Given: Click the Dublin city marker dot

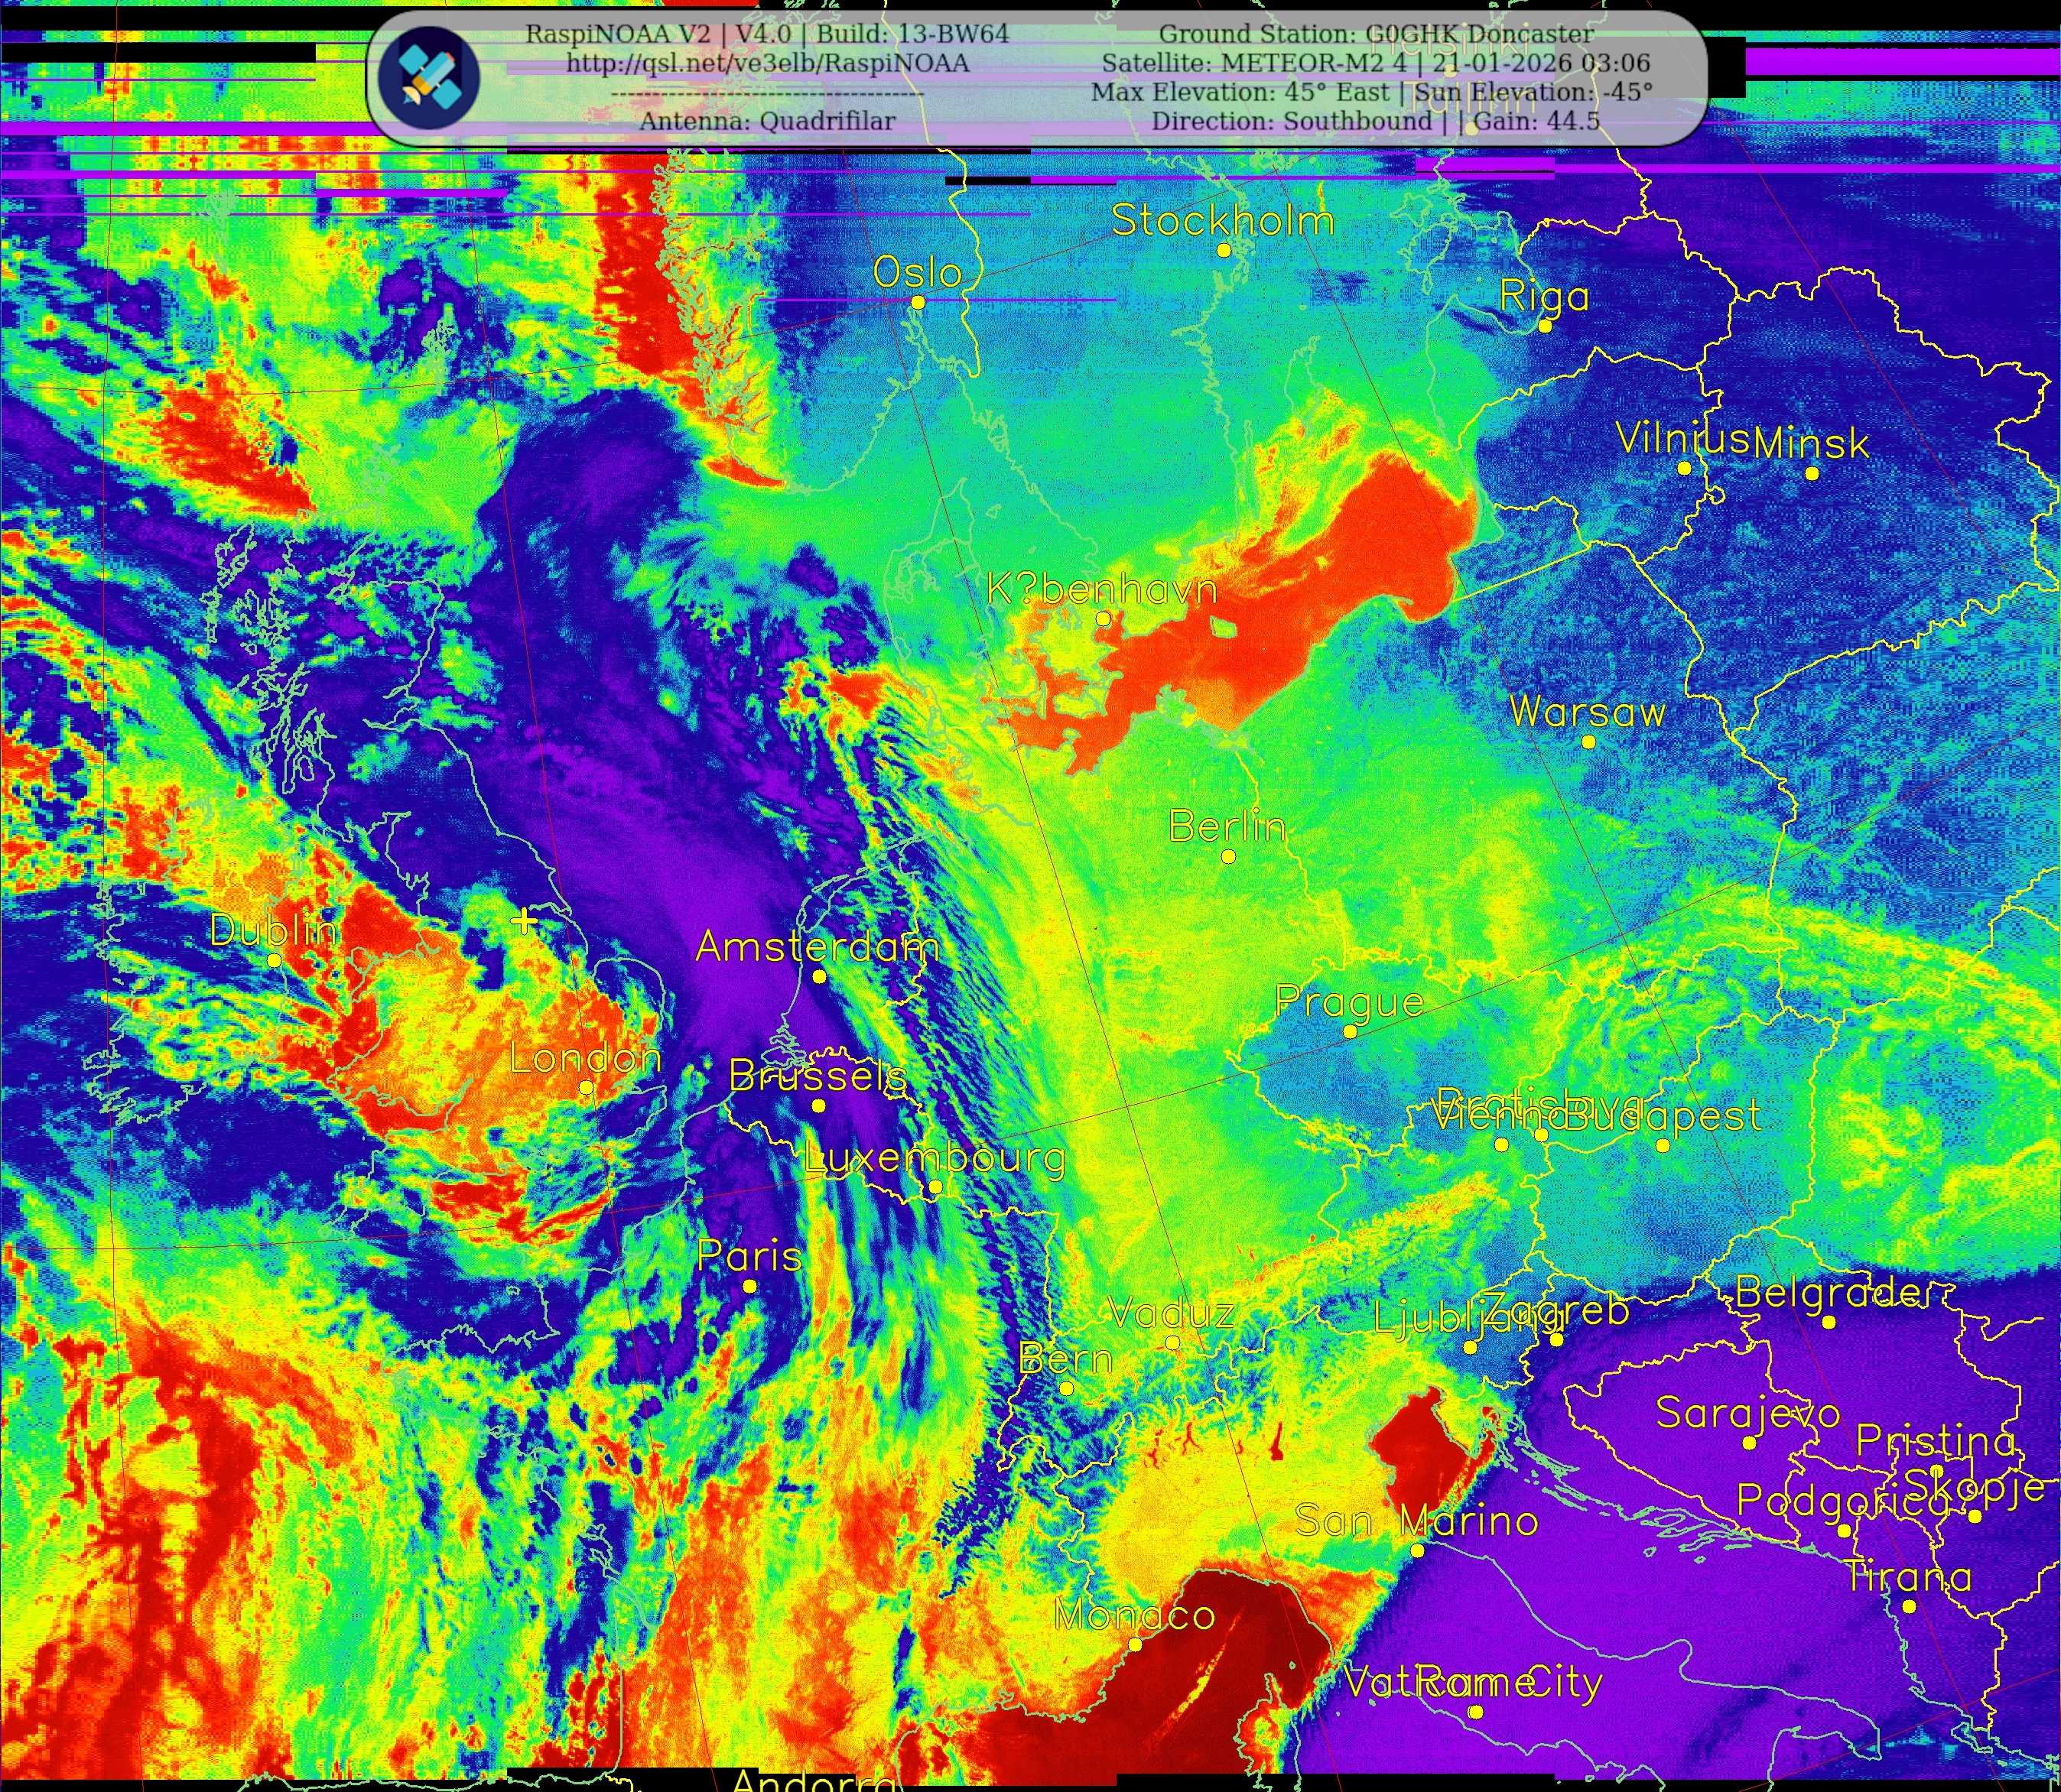Looking at the screenshot, I should pyautogui.click(x=274, y=960).
